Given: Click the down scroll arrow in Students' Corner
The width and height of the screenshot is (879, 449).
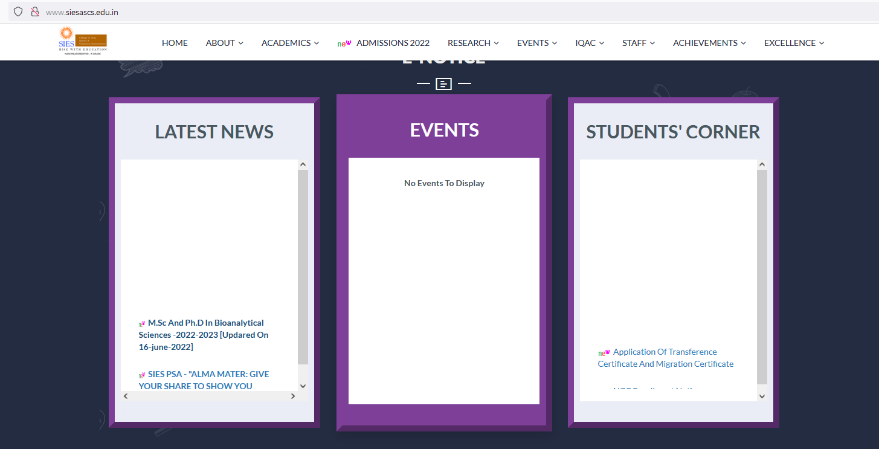Looking at the screenshot, I should 762,396.
